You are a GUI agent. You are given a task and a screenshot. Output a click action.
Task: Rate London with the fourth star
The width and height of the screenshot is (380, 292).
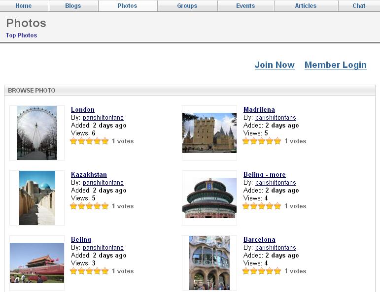point(97,141)
